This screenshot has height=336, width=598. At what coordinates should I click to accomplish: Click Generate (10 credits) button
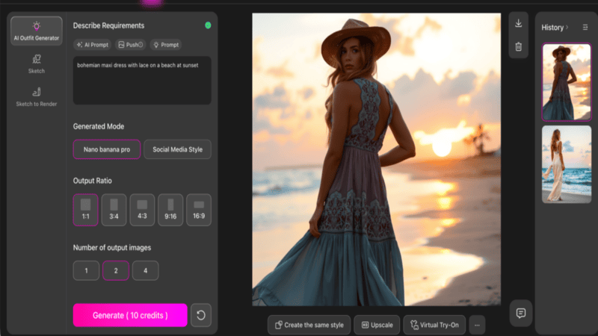pyautogui.click(x=130, y=315)
